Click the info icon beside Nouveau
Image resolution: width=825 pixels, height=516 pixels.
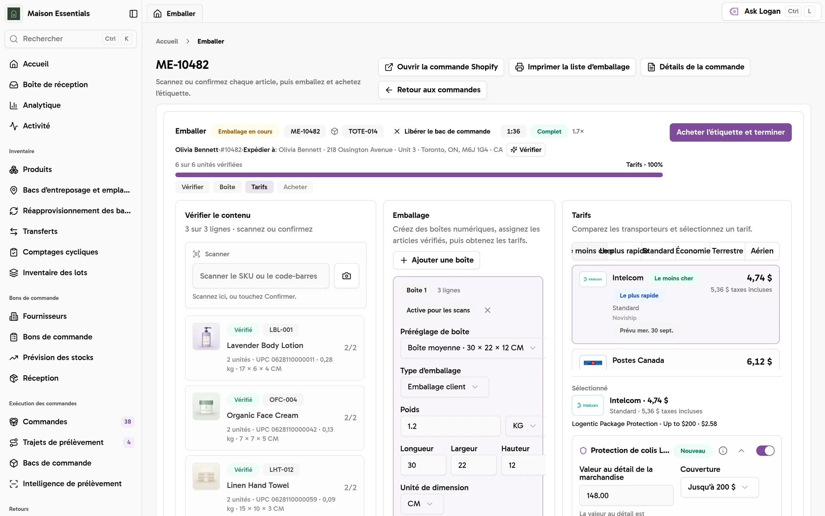[x=723, y=451]
